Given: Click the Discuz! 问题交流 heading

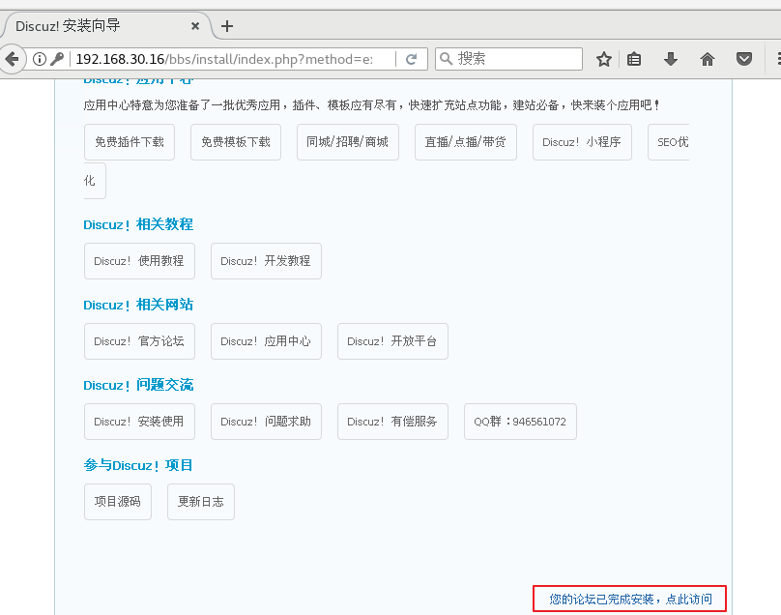Looking at the screenshot, I should click(138, 385).
